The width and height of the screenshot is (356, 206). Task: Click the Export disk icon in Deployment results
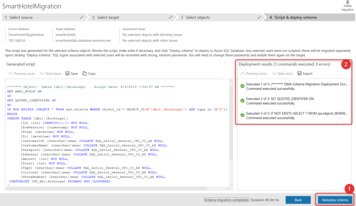point(300,73)
